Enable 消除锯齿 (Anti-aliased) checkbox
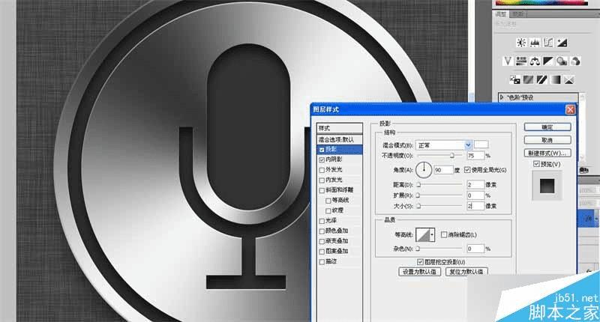The image size is (600, 322). 444,234
